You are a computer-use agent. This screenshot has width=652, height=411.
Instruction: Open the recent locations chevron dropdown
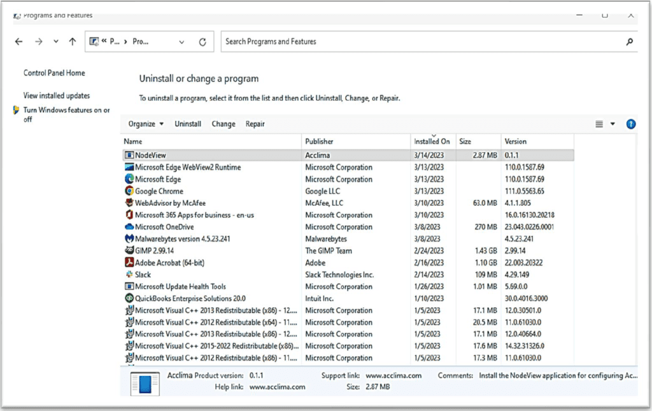pos(55,41)
